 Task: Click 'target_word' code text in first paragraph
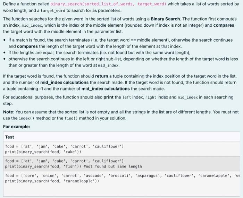tap(53, 11)
